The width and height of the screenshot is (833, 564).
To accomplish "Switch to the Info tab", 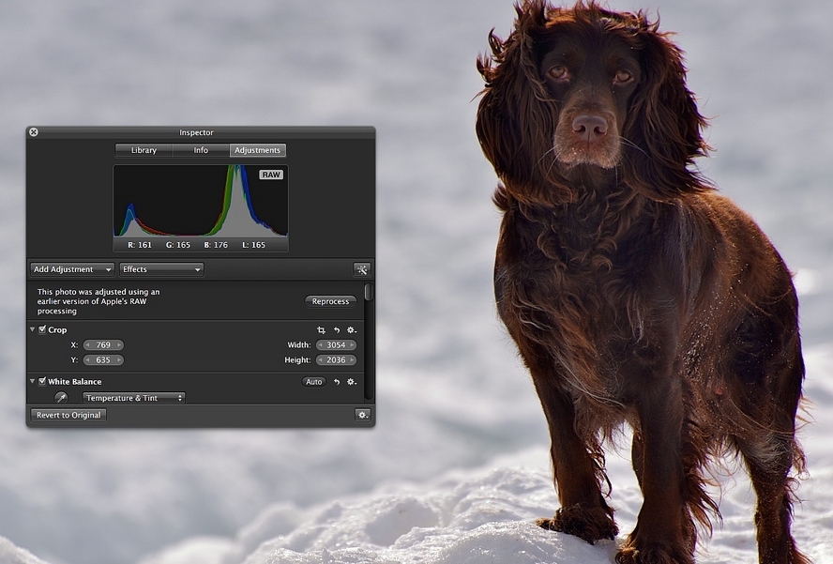I will (x=201, y=150).
